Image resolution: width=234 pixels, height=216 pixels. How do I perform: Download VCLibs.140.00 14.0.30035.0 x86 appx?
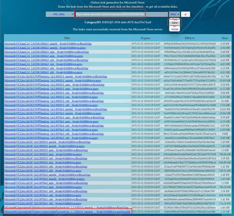coord(43,171)
